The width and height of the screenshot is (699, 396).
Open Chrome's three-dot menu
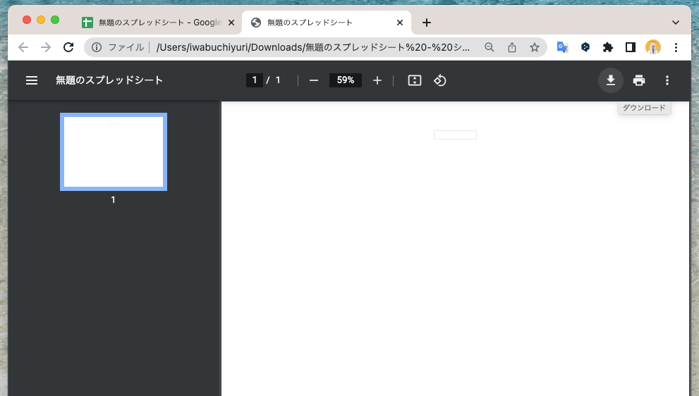click(676, 47)
